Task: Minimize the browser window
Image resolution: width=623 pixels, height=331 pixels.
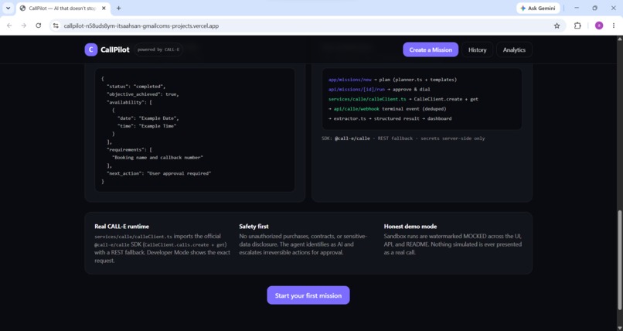Action: point(577,8)
